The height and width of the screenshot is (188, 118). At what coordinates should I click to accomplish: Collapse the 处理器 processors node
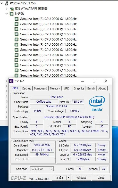click(7, 14)
